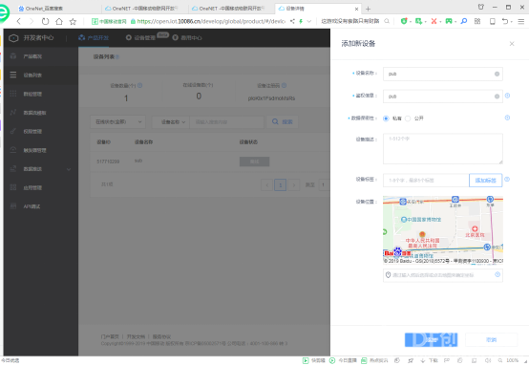The image size is (529, 366).
Task: Click the search magnifier beside the browser search box
Action: (387, 21)
